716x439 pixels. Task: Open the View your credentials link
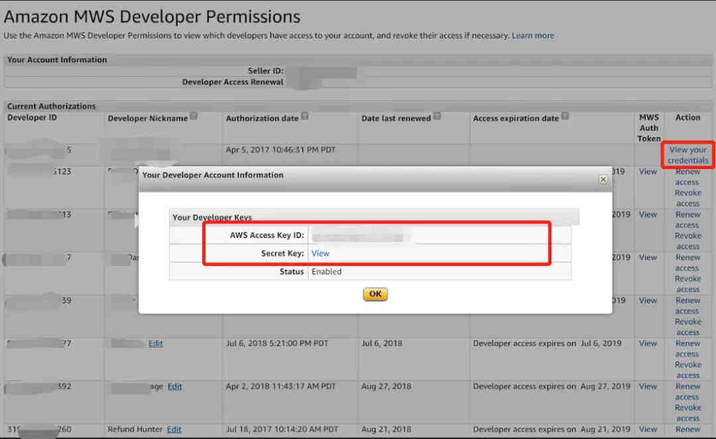pos(687,155)
